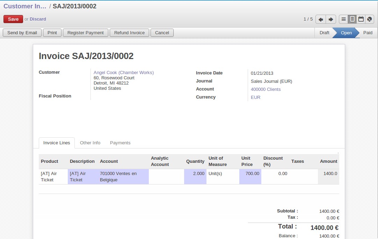Go to previous invoice record arrow

[x=321, y=19]
